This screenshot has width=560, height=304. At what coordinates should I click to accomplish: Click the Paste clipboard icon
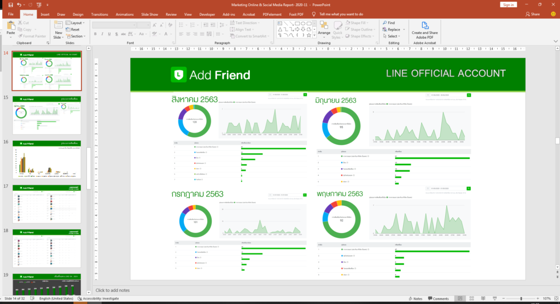click(x=11, y=26)
